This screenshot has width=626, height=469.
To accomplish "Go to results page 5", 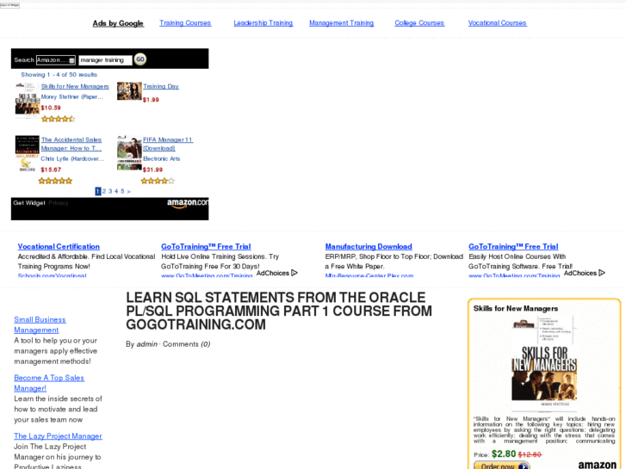I will 122,191.
